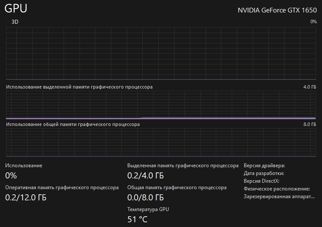
Task: Click the Физическое расположение field
Action: pos(276,189)
